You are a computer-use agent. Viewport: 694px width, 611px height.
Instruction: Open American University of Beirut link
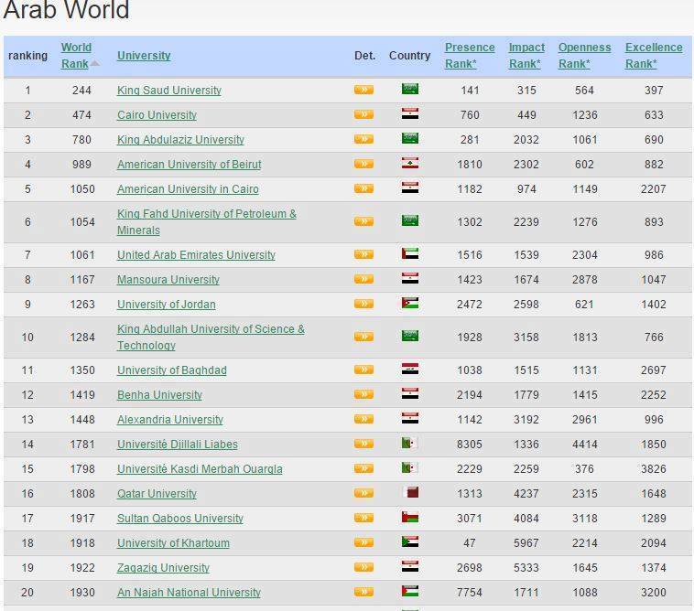[x=189, y=165]
